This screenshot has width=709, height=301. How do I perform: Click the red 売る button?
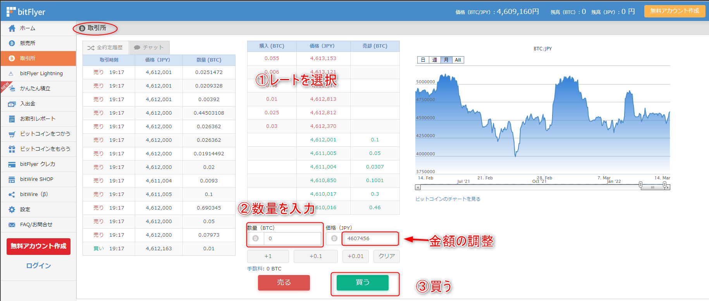click(284, 283)
